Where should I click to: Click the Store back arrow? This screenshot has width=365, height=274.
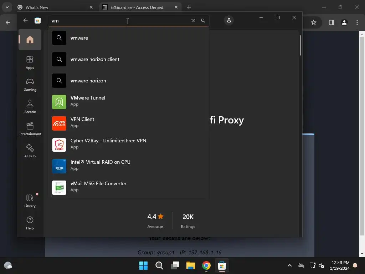point(26,20)
